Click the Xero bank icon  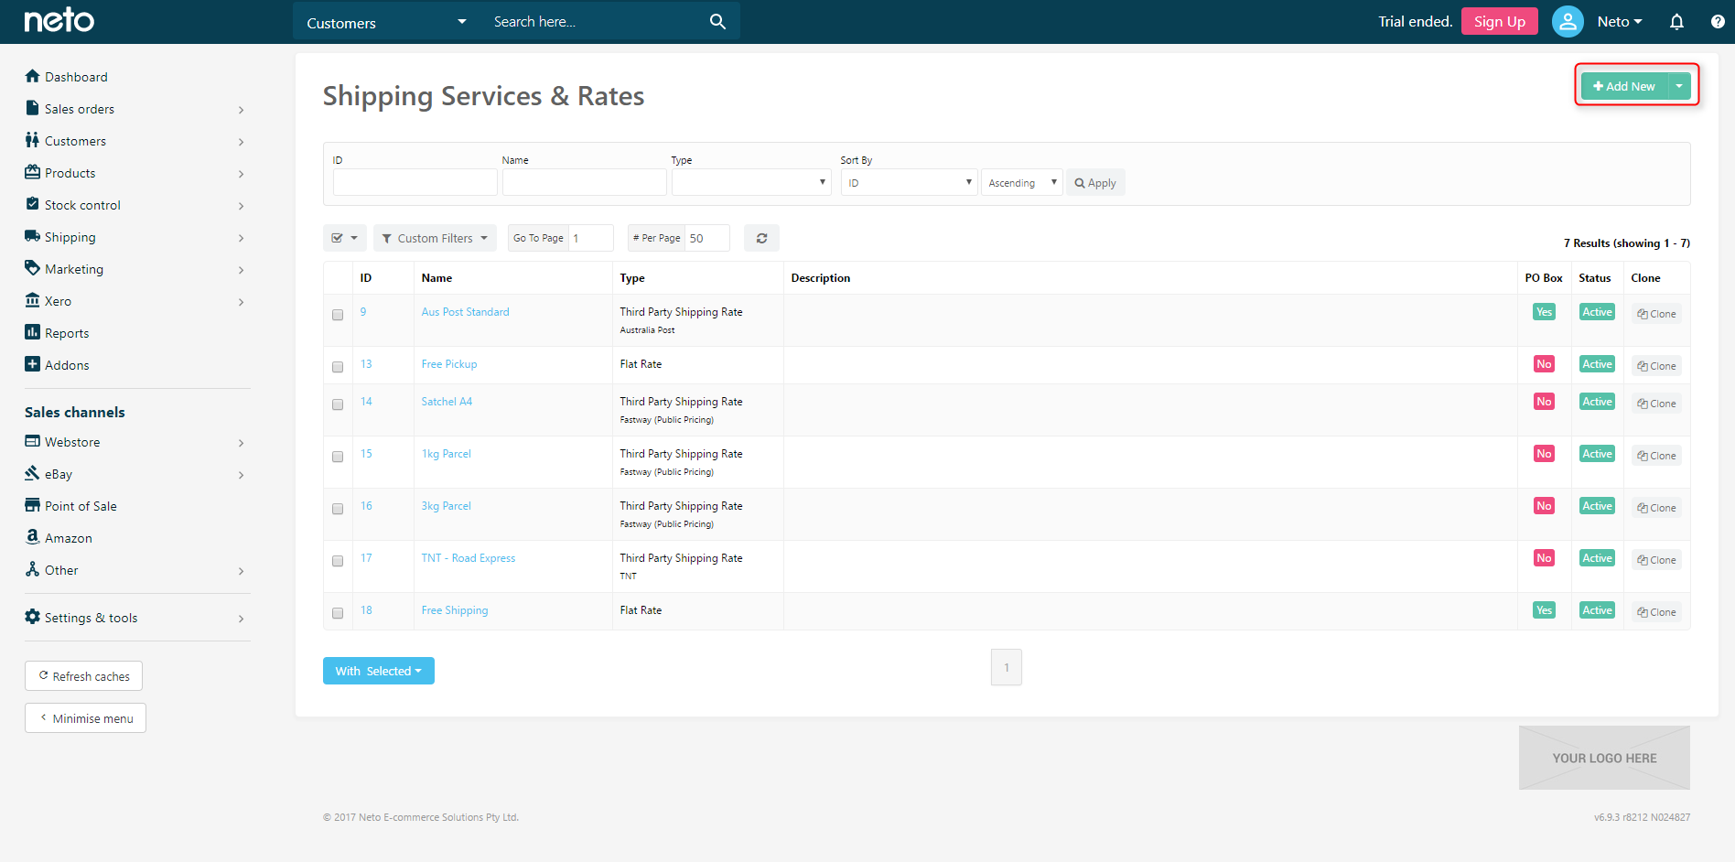33,300
